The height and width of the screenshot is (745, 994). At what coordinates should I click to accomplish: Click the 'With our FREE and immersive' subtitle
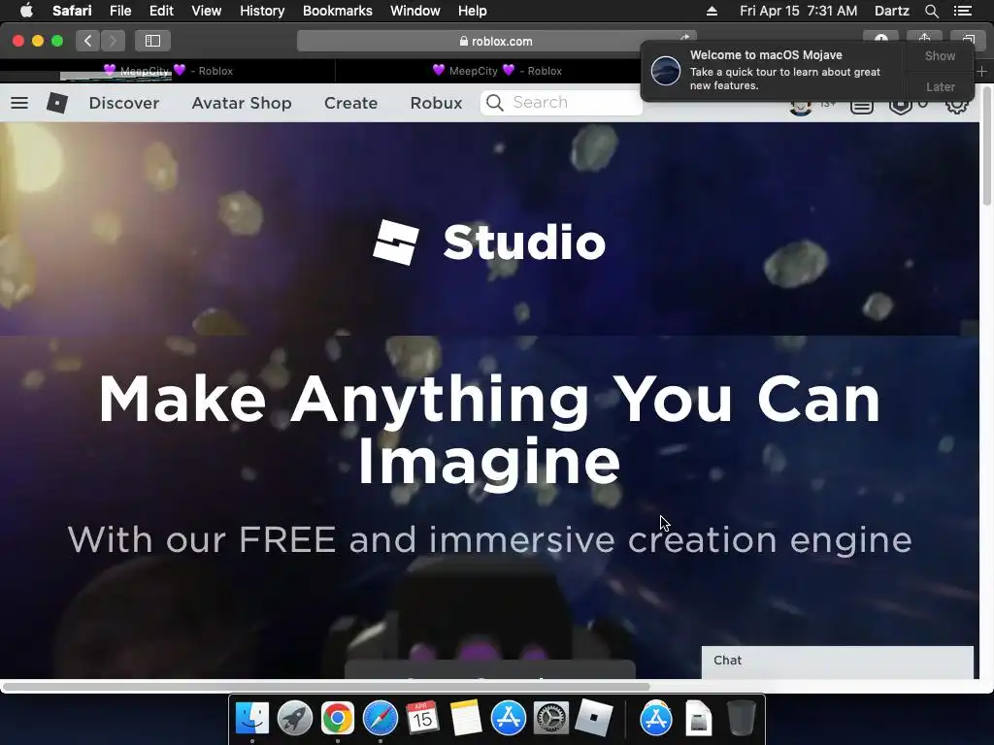(489, 539)
